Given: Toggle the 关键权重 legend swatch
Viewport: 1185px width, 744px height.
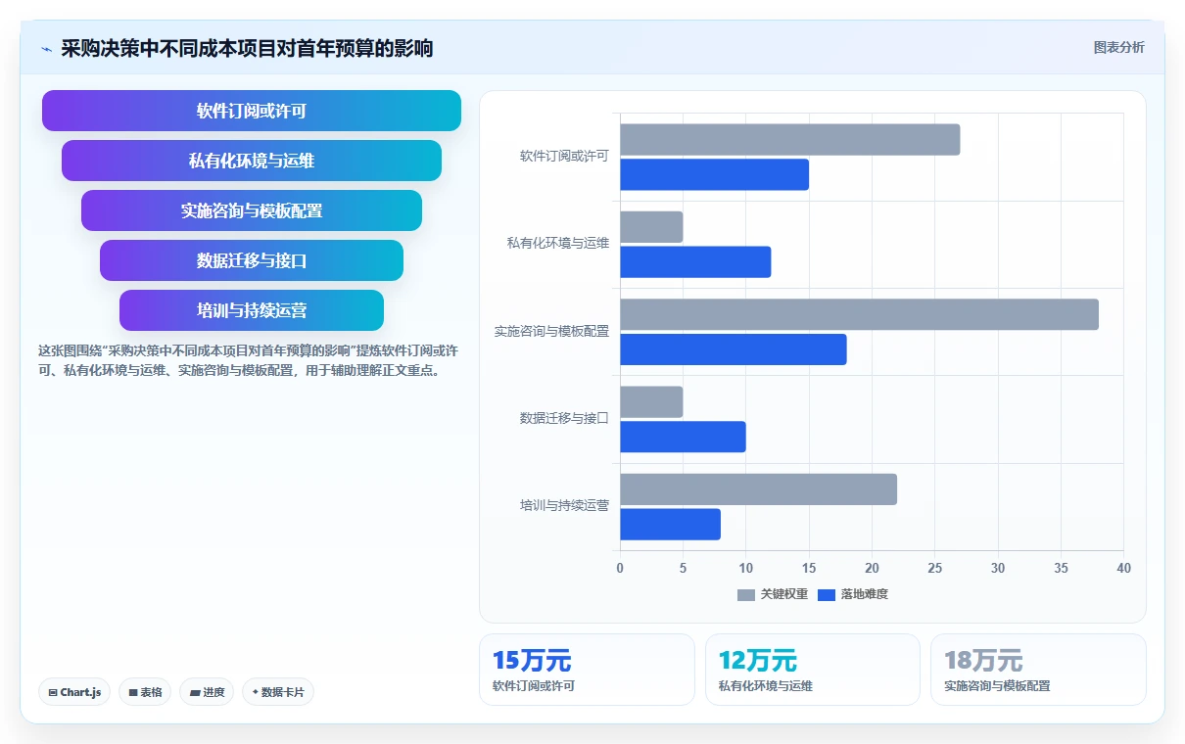Looking at the screenshot, I should [746, 594].
